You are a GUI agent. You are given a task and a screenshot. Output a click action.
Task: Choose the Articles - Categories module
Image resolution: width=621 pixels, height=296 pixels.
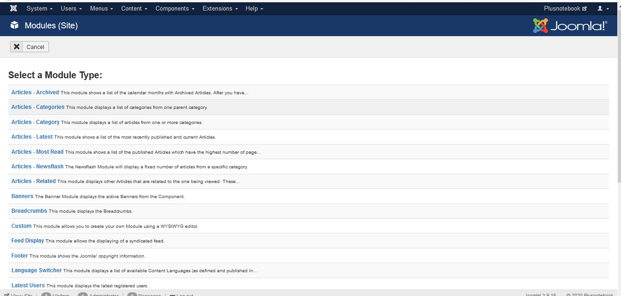click(38, 107)
